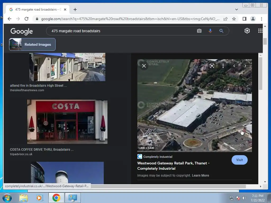Bookmark this tab with the star
This screenshot has height=203, width=271.
tap(234, 19)
